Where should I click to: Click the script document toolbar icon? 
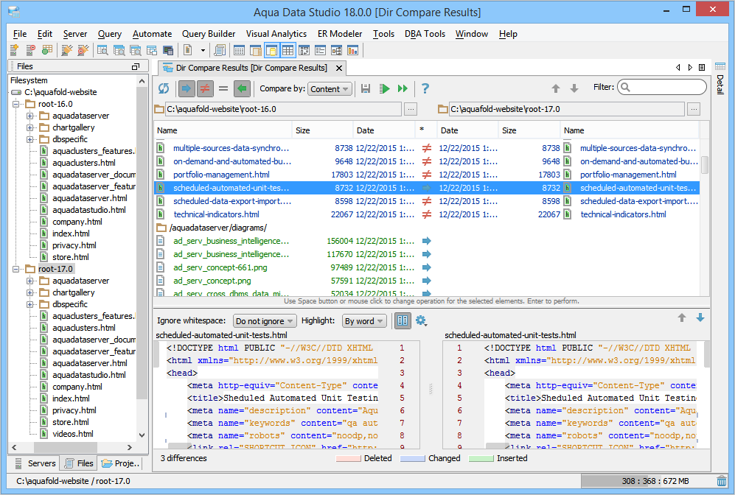coord(187,50)
